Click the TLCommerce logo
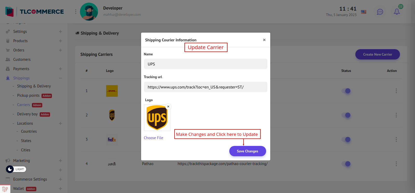This screenshot has width=415, height=193. point(34,12)
